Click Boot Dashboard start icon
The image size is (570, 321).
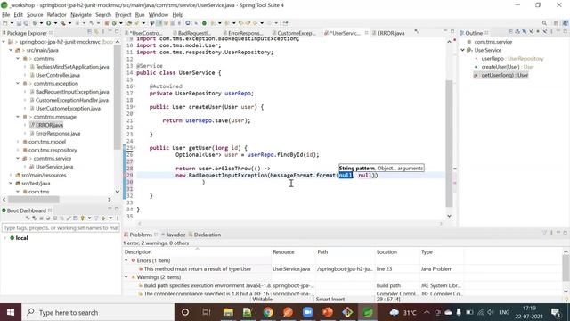click(x=28, y=218)
